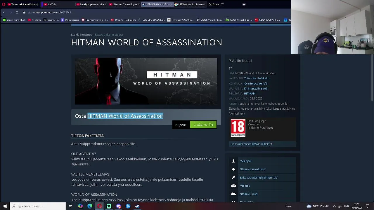The width and height of the screenshot is (374, 210).
Task: Switch to the Hitman - Casino Royale tab
Action: (x=124, y=4)
